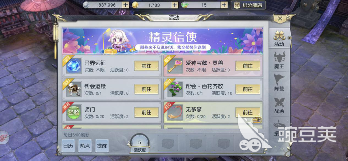The width and height of the screenshot is (348, 161).
Task: Open the 精灵信使 event banner
Action: pos(162,41)
